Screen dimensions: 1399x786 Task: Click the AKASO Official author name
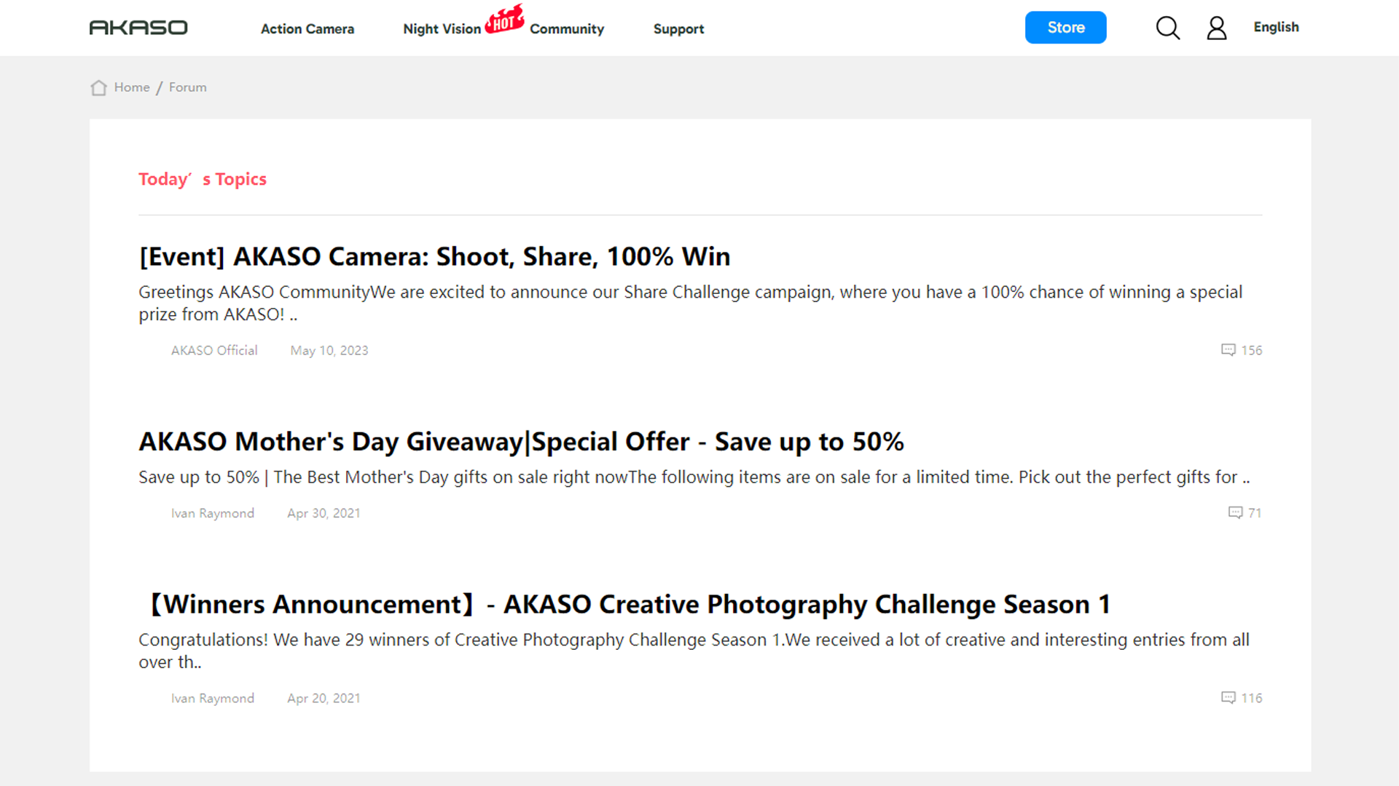point(214,350)
